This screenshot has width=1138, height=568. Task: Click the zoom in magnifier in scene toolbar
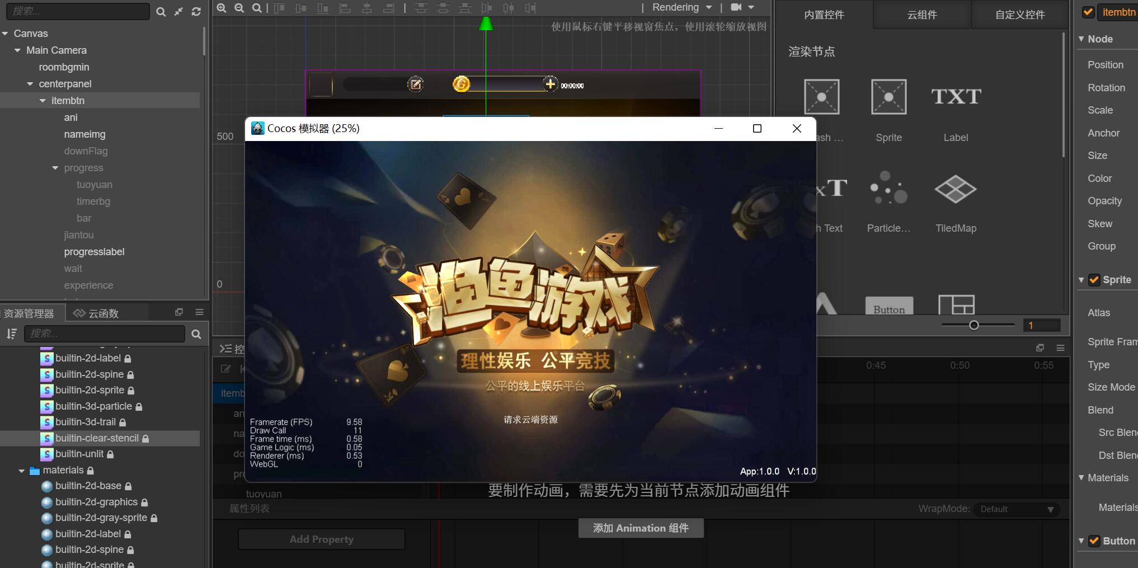(222, 8)
